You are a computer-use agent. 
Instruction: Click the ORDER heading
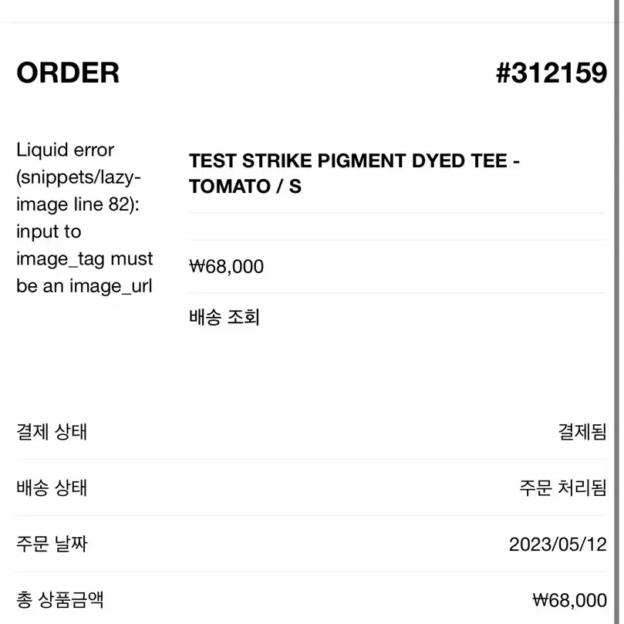[x=68, y=73]
